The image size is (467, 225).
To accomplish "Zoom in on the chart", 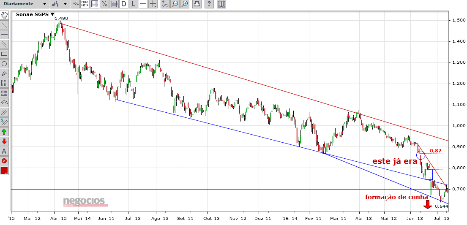I will point(185,4).
